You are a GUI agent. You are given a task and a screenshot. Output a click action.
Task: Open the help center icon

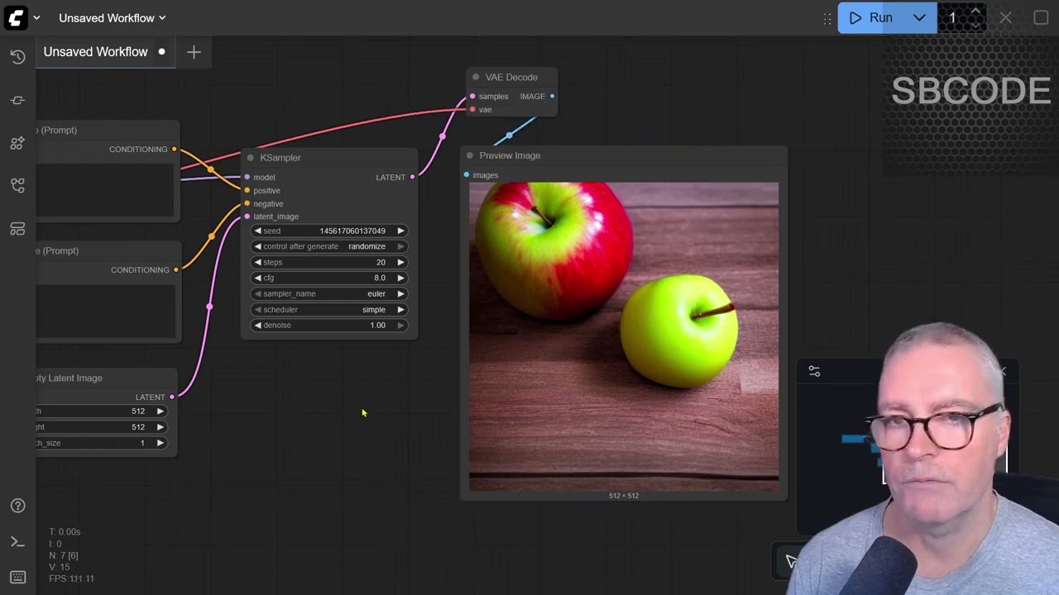(x=17, y=506)
